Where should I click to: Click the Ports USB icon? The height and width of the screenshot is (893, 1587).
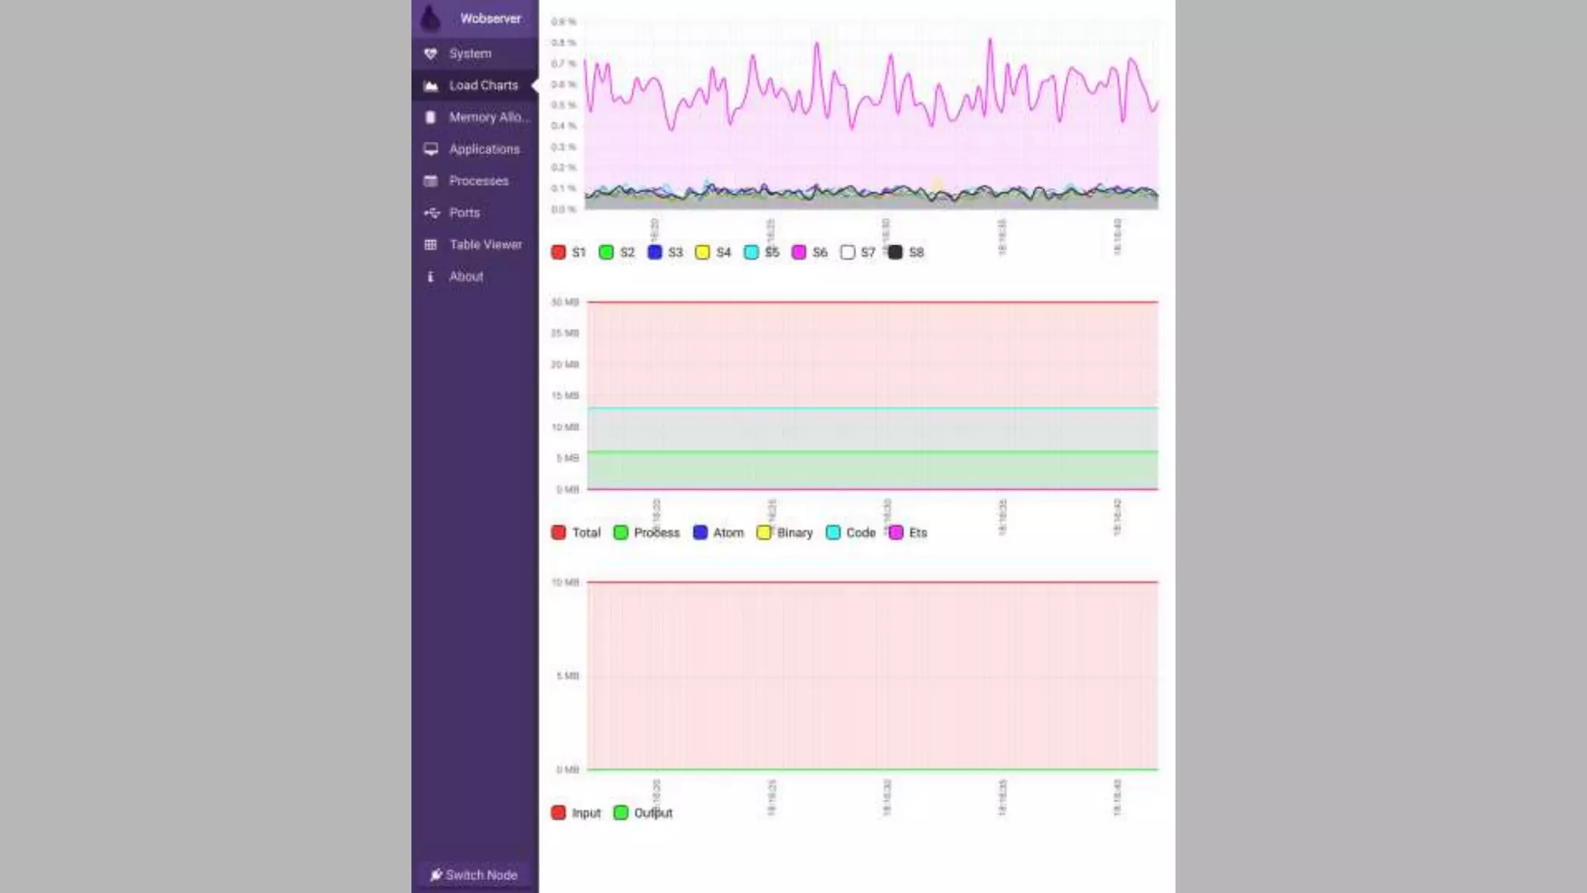coord(431,212)
